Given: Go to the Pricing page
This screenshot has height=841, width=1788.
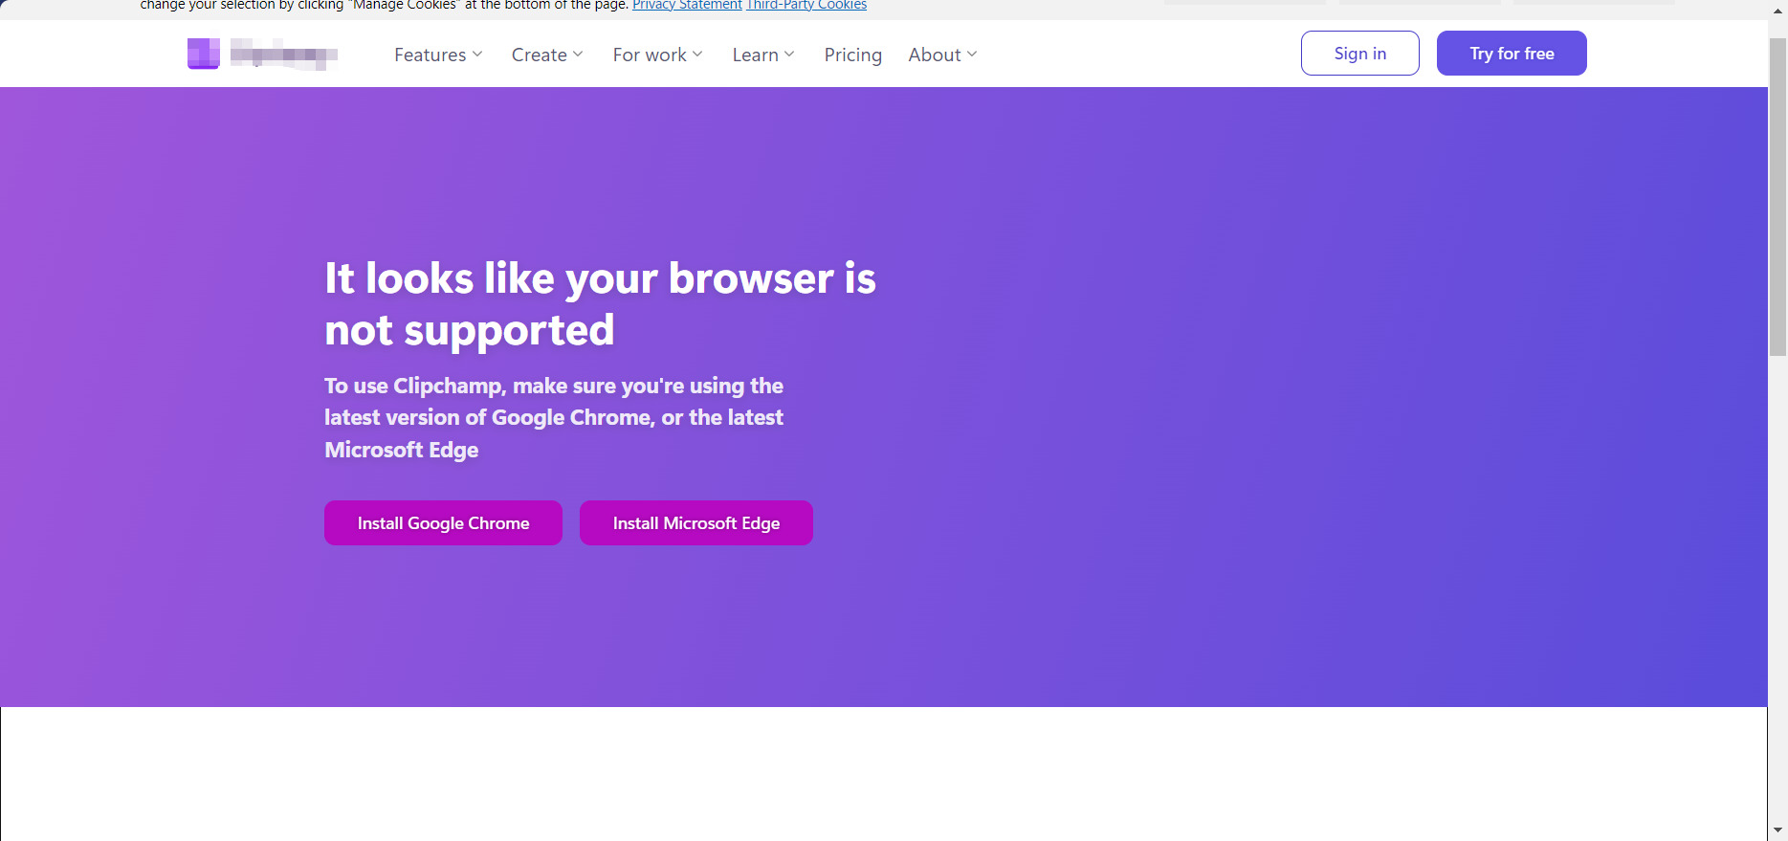Looking at the screenshot, I should [x=853, y=55].
